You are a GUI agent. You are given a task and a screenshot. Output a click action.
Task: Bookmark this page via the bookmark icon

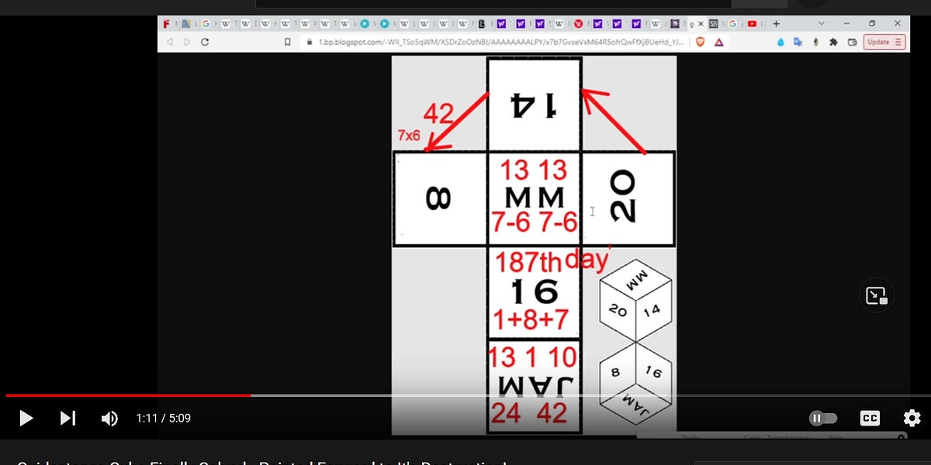click(287, 42)
